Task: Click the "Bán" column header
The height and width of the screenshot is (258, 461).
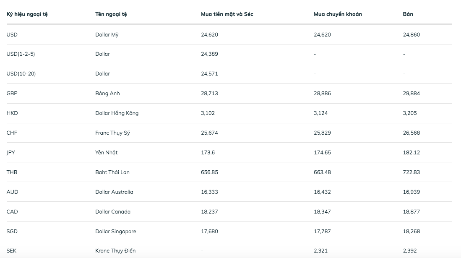Action: (408, 14)
